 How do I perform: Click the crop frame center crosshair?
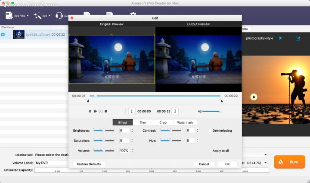[x=112, y=59]
